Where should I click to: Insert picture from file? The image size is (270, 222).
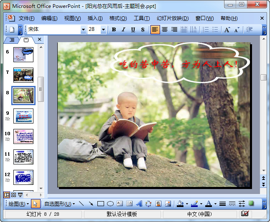(168, 204)
